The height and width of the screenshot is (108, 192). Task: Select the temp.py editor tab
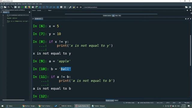point(6,12)
